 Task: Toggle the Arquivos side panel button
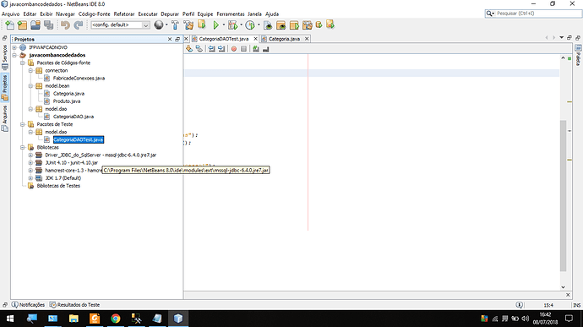5,118
